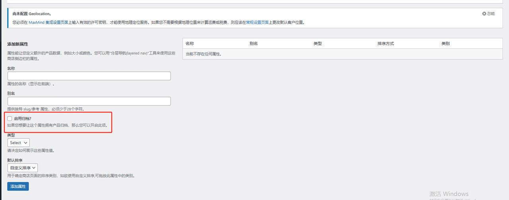Click the 添加属性 button
Image resolution: width=509 pixels, height=200 pixels.
coord(18,187)
